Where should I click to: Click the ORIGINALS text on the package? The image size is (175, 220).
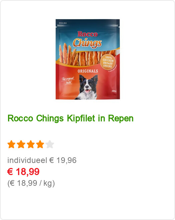[x=88, y=71]
